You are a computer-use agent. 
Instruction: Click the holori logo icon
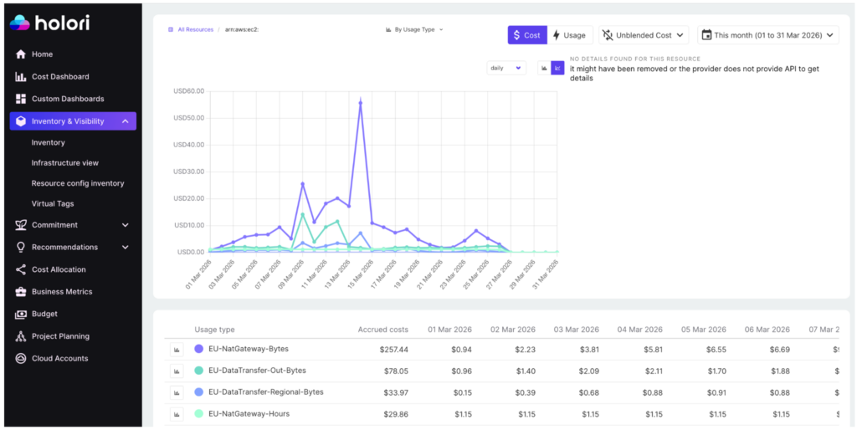(19, 23)
